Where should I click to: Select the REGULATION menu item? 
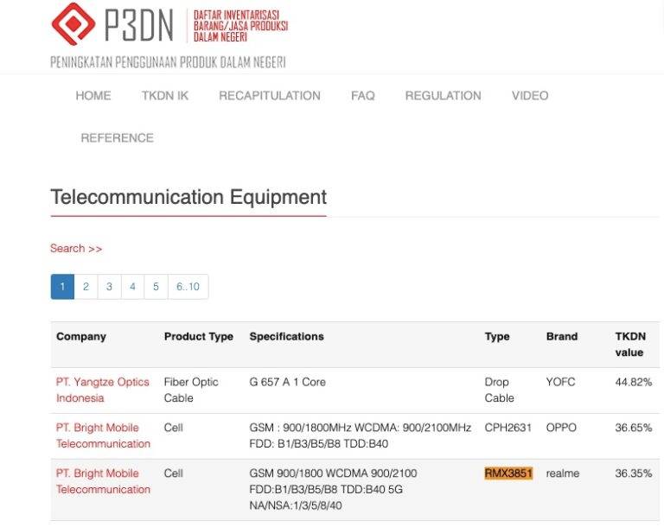pos(443,96)
